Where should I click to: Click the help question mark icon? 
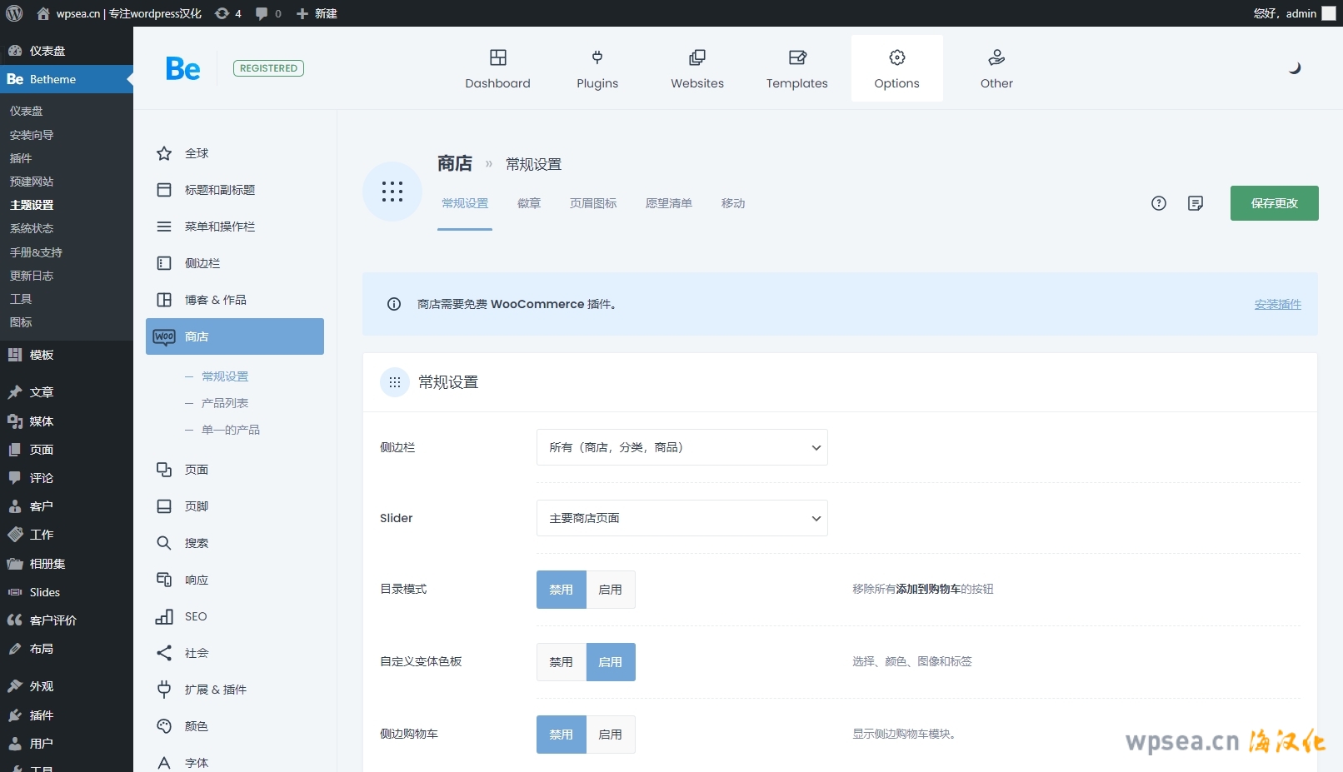tap(1158, 203)
